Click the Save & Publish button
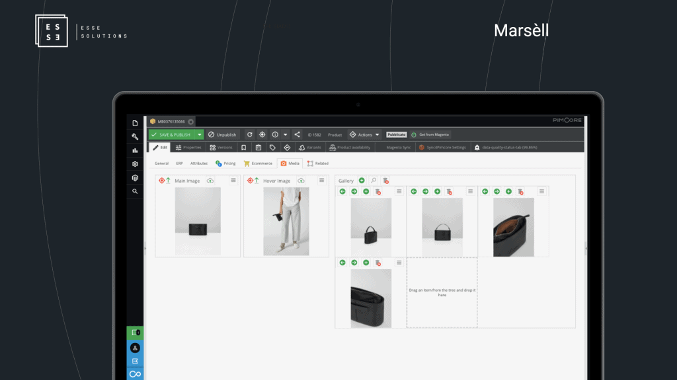The height and width of the screenshot is (380, 677). tap(171, 135)
